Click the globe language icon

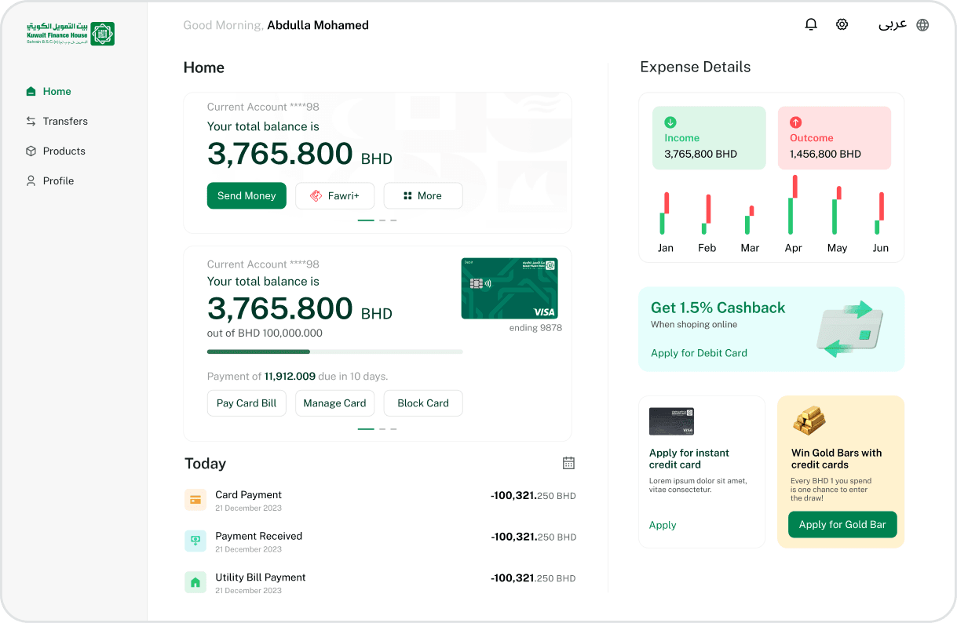pos(922,24)
